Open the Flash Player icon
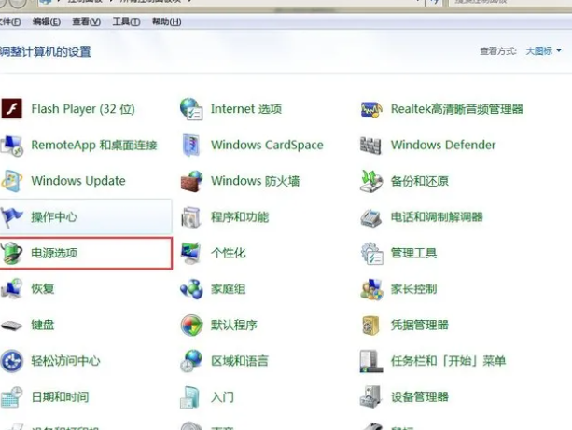 (x=12, y=109)
